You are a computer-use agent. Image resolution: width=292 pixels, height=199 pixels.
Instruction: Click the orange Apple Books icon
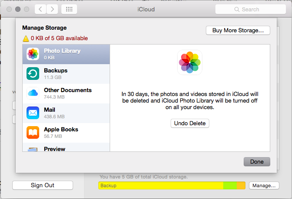coord(33,132)
